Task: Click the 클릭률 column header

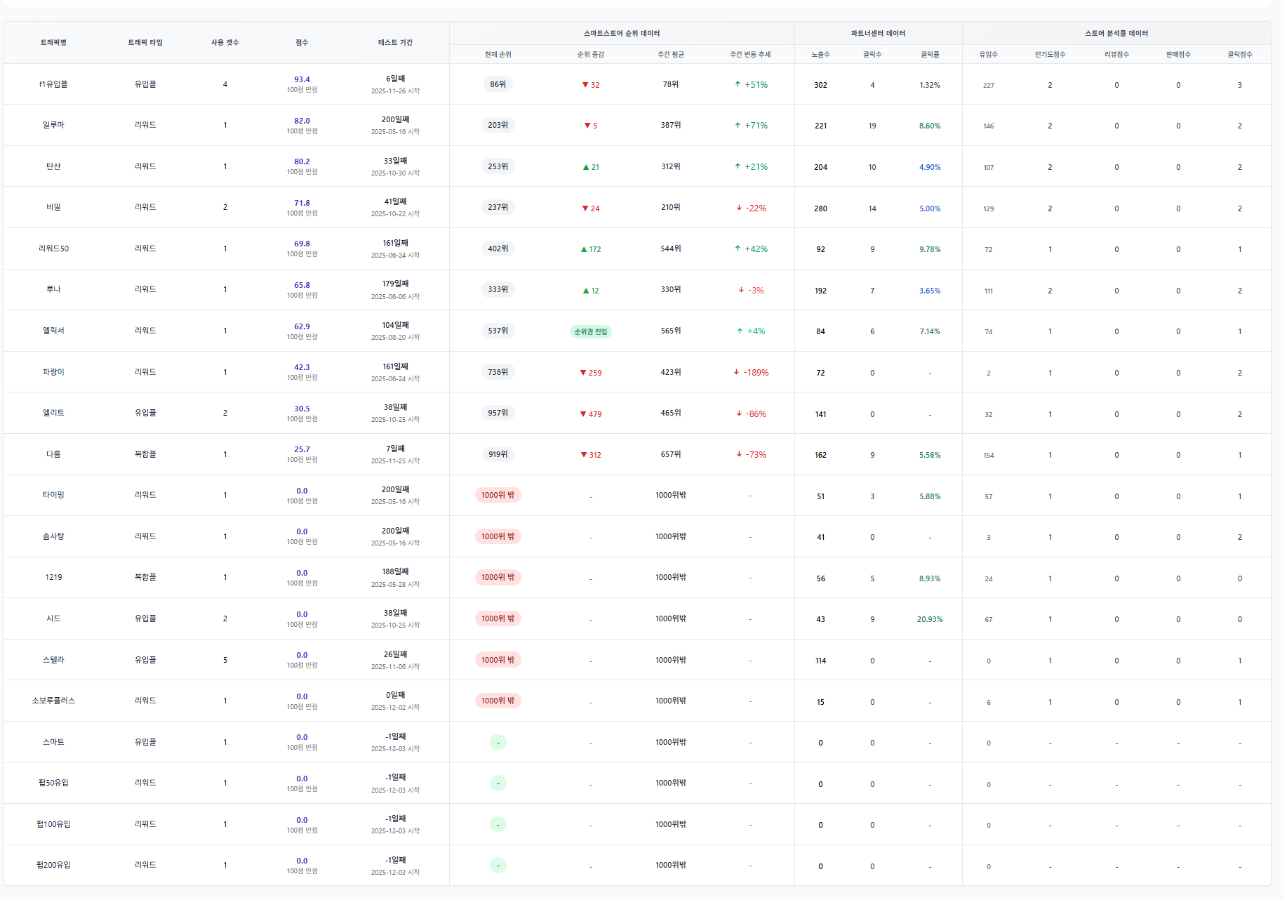Action: point(930,55)
